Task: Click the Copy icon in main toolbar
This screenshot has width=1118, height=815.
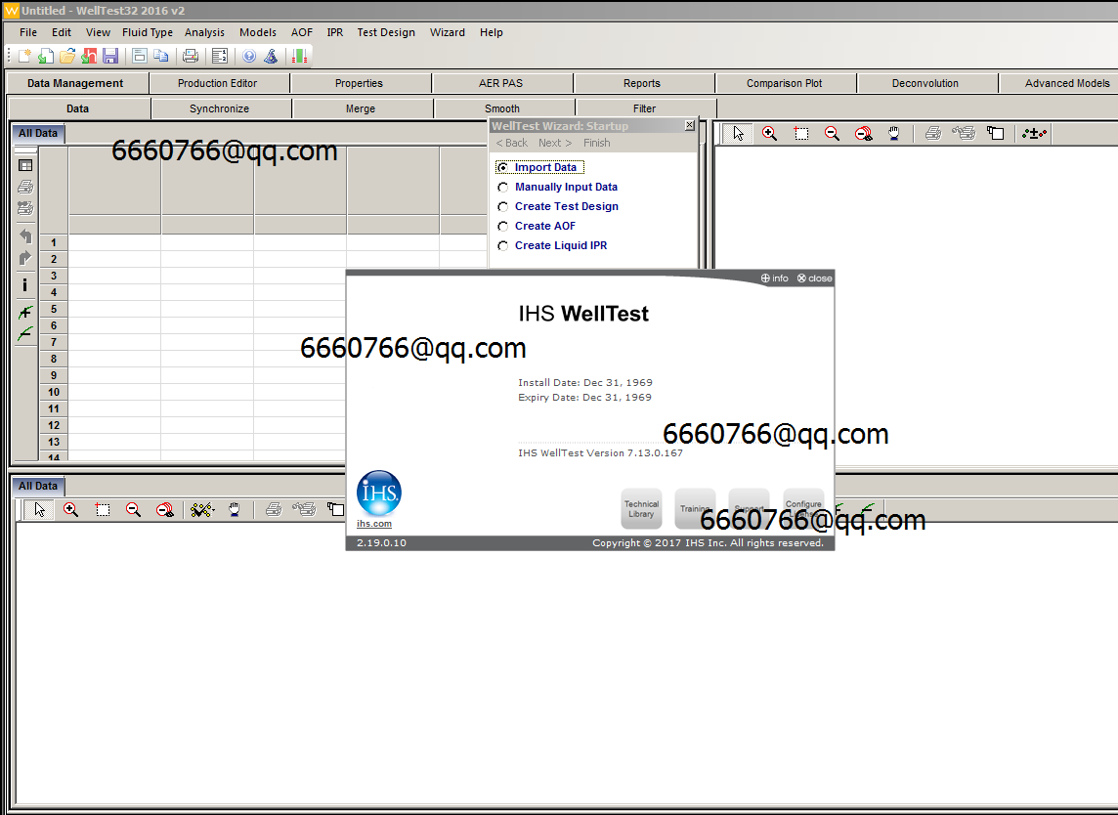Action: pos(162,56)
